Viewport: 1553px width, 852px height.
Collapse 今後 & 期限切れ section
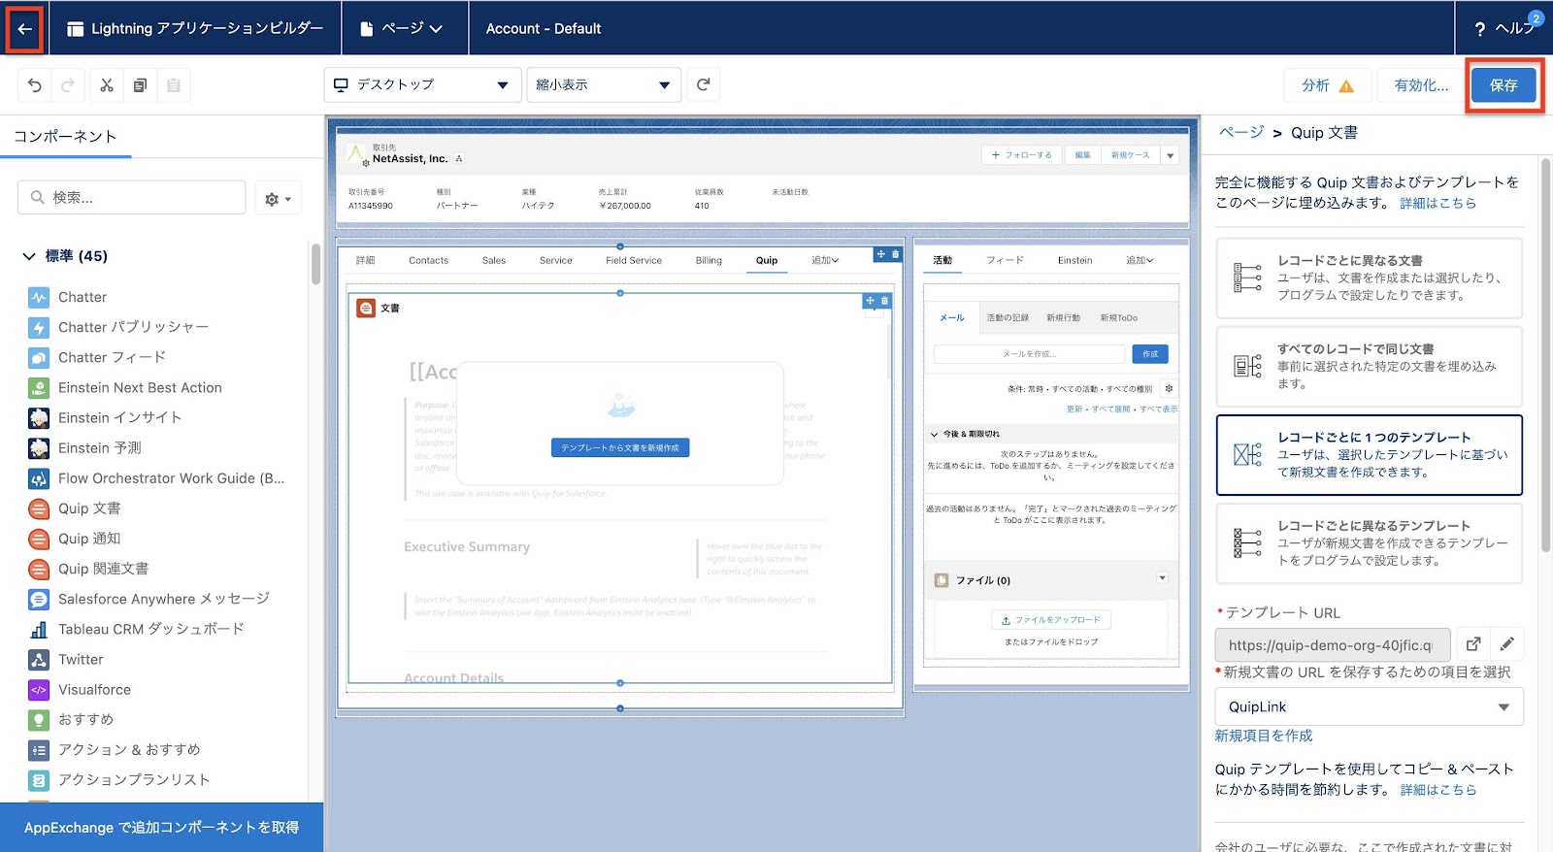(x=935, y=434)
